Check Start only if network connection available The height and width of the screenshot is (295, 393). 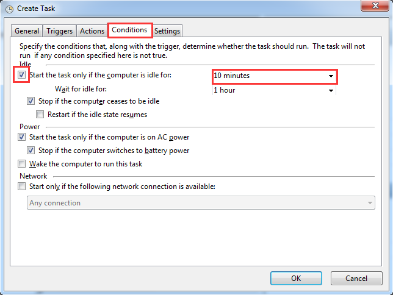(21, 187)
